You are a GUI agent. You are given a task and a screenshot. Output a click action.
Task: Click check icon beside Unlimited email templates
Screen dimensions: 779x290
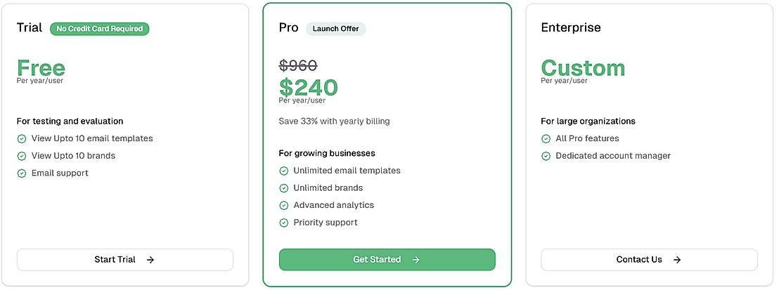[x=284, y=171]
